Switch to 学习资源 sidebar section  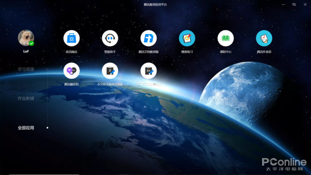pyautogui.click(x=26, y=69)
